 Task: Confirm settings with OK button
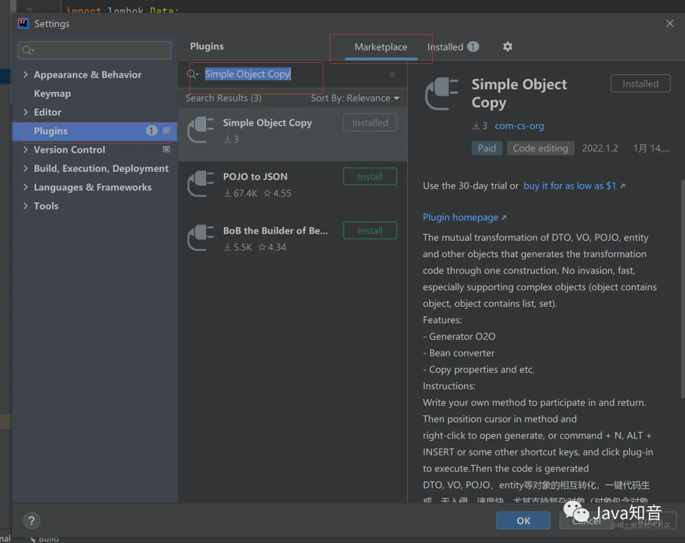pos(523,521)
